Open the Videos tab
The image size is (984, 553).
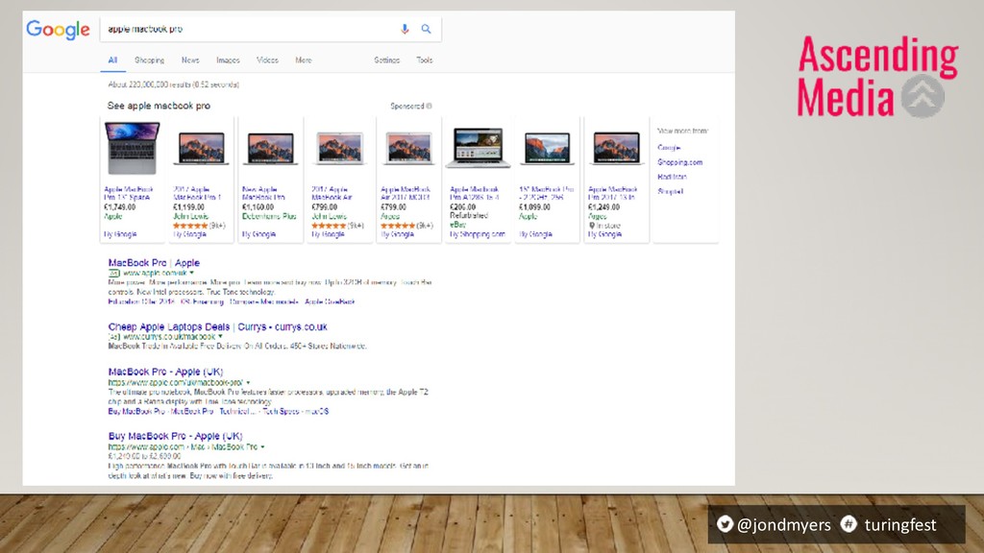(x=267, y=60)
